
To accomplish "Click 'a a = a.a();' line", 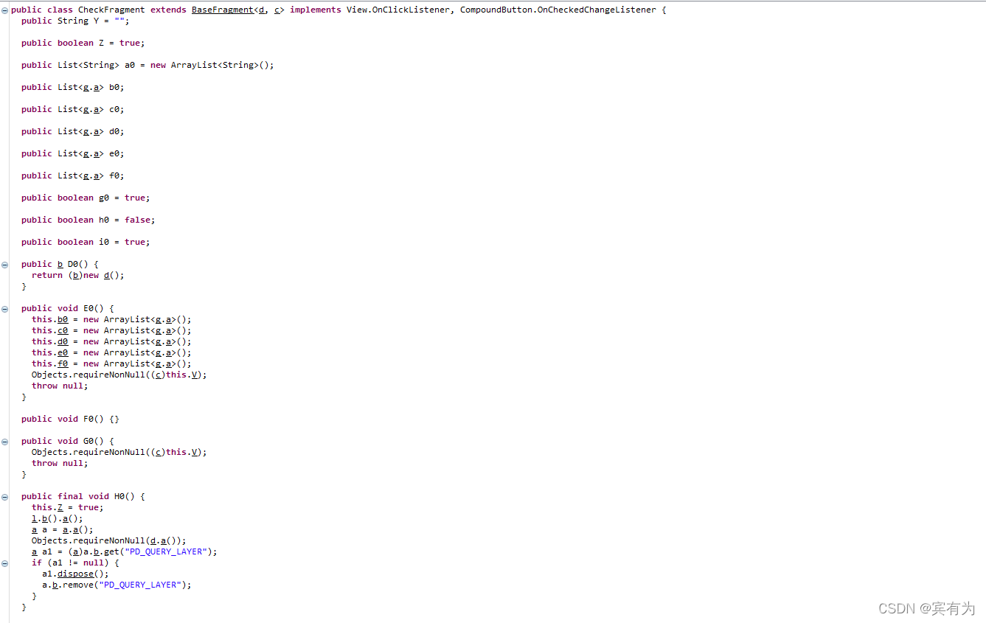I will click(63, 529).
